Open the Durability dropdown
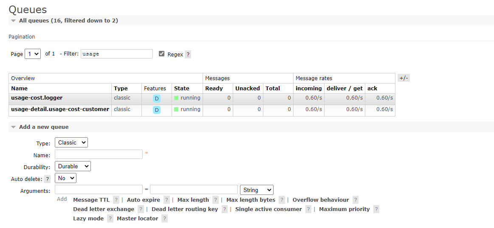The height and width of the screenshot is (228, 494). pyautogui.click(x=73, y=166)
